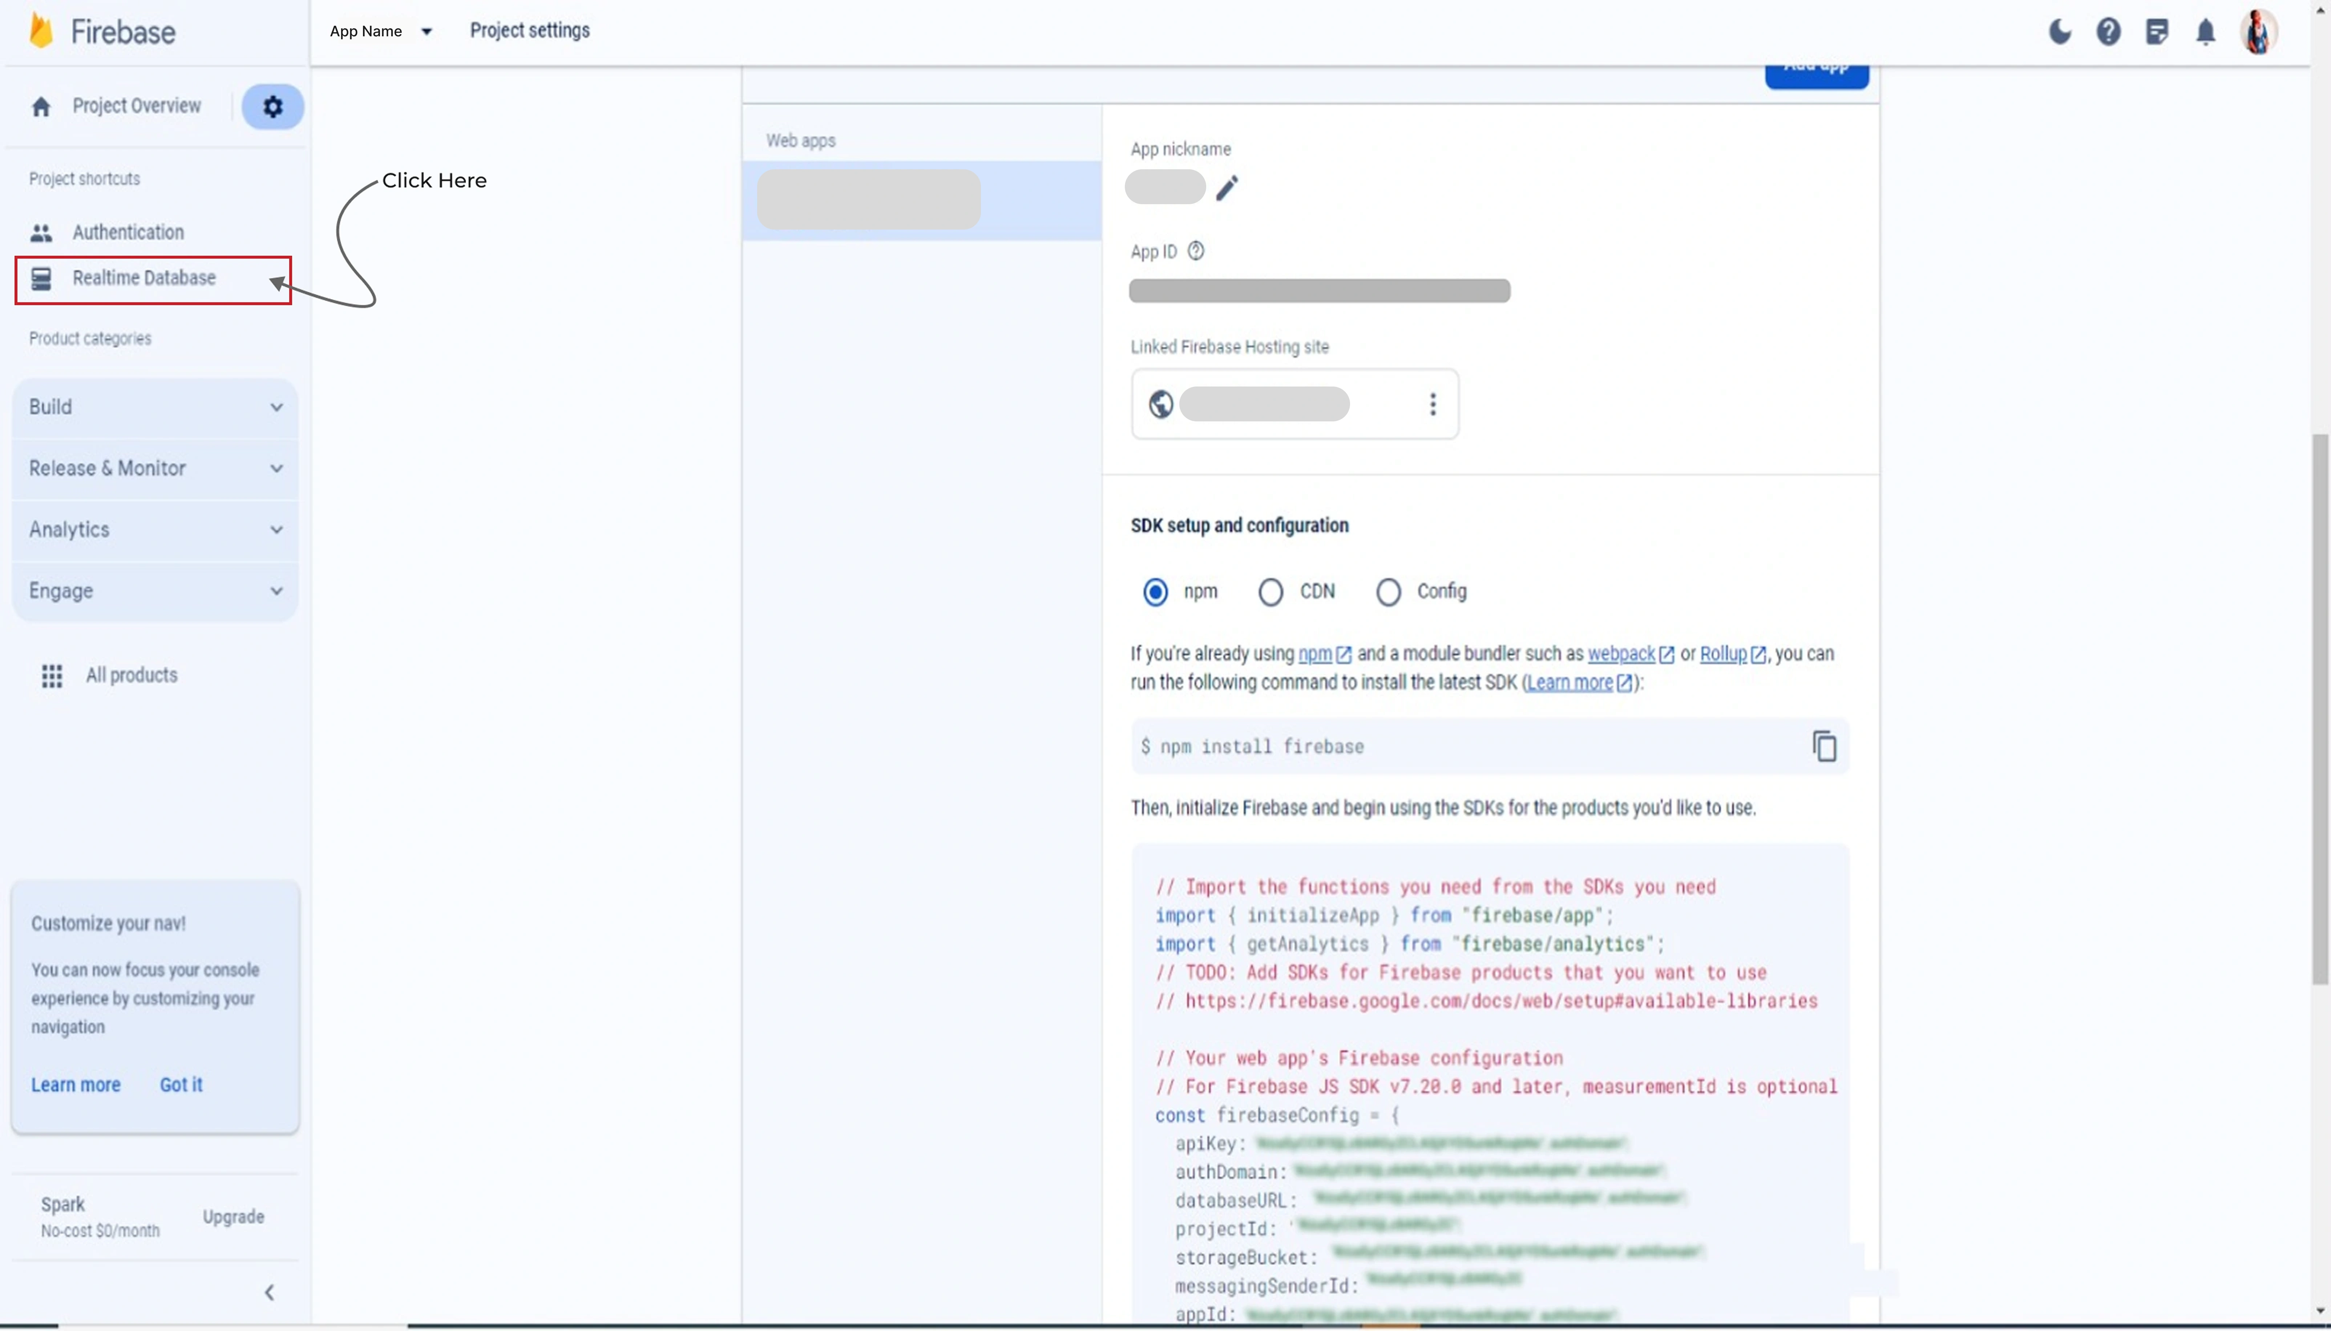Dismiss nav card with Got it

(x=181, y=1085)
